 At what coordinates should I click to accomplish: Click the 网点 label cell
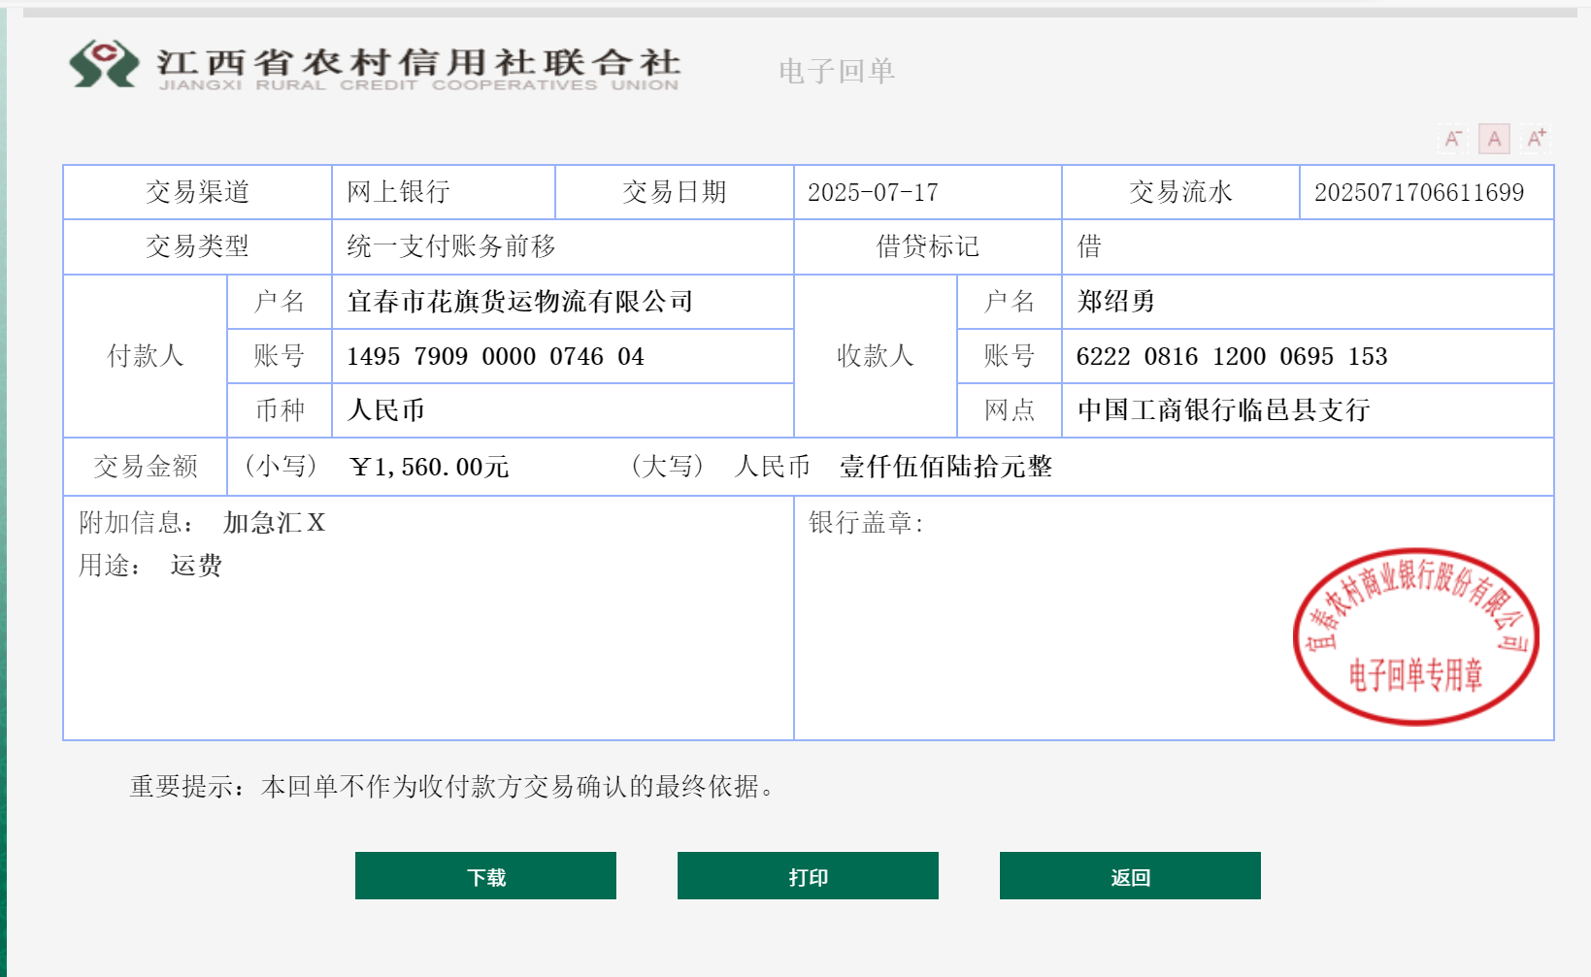[x=1010, y=410]
